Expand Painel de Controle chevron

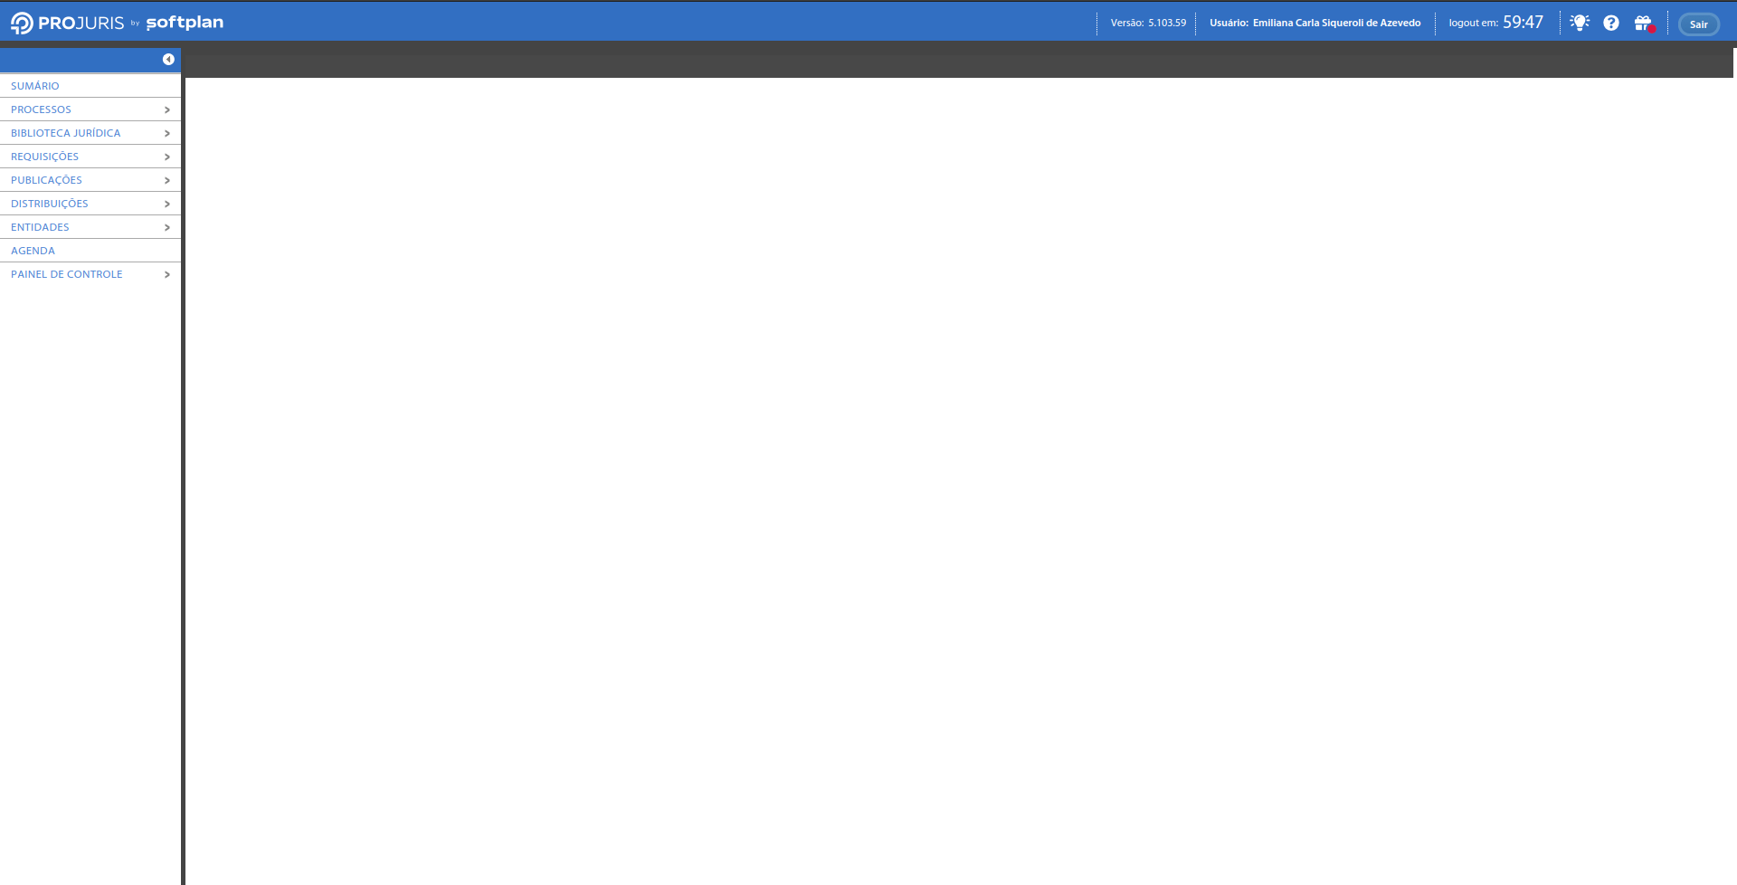tap(167, 274)
